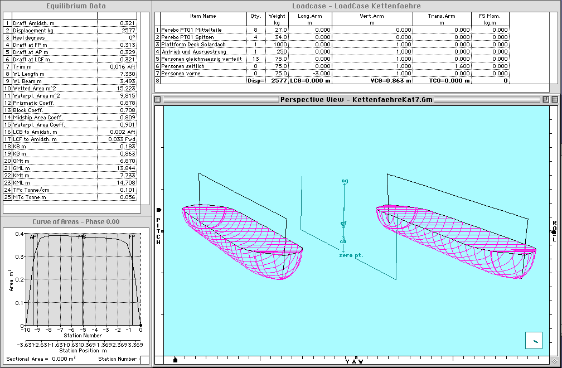Image resolution: width=562 pixels, height=368 pixels.
Task: Click the end point dot on area curve
Action: (x=140, y=326)
